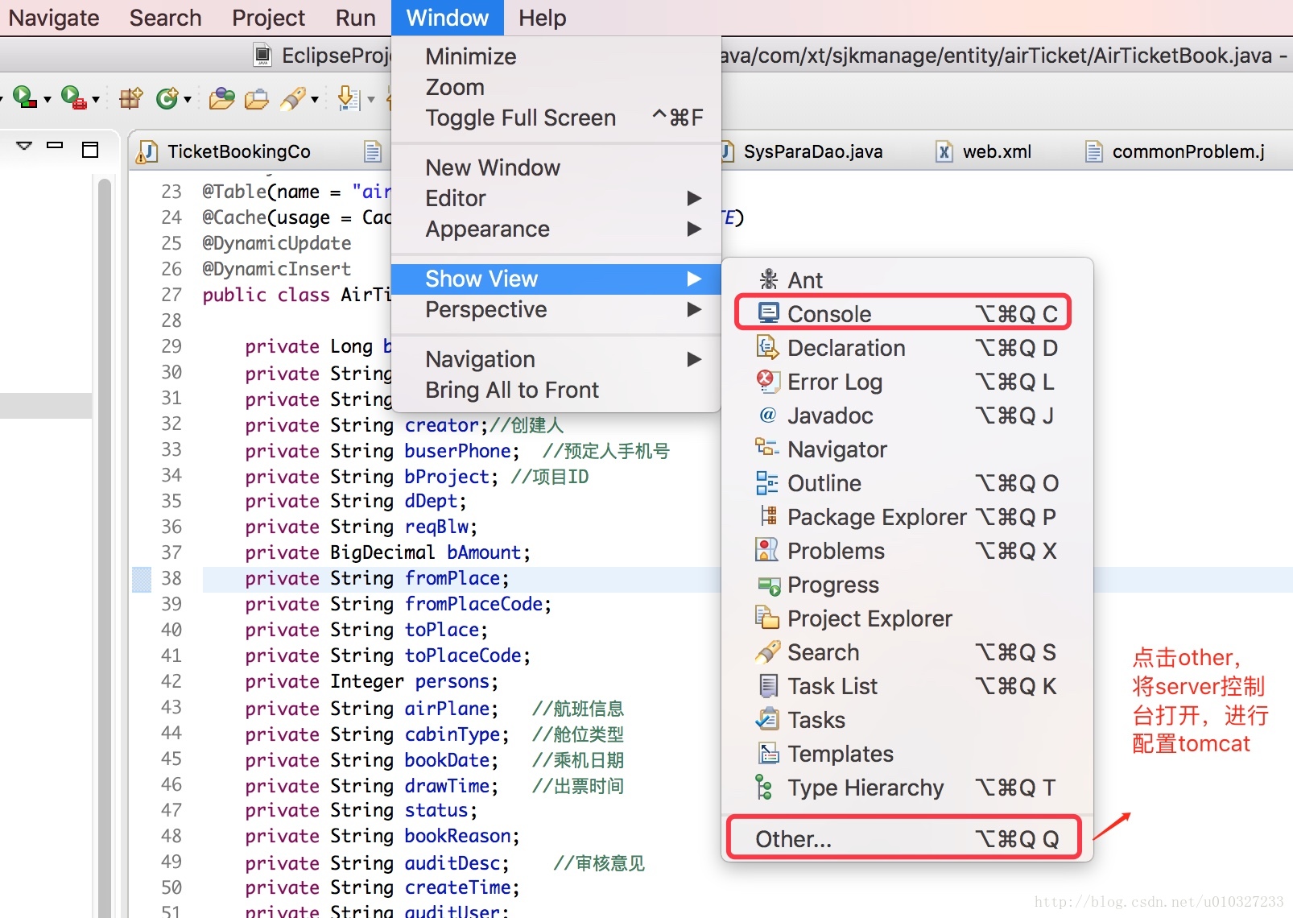Click the Search flashlight toolbar icon
Image resolution: width=1293 pixels, height=918 pixels.
pos(292,98)
